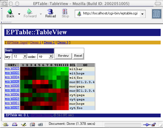Viewport: 163px width, 128px height.
Task: Reload the current page
Action: pyautogui.click(x=50, y=13)
